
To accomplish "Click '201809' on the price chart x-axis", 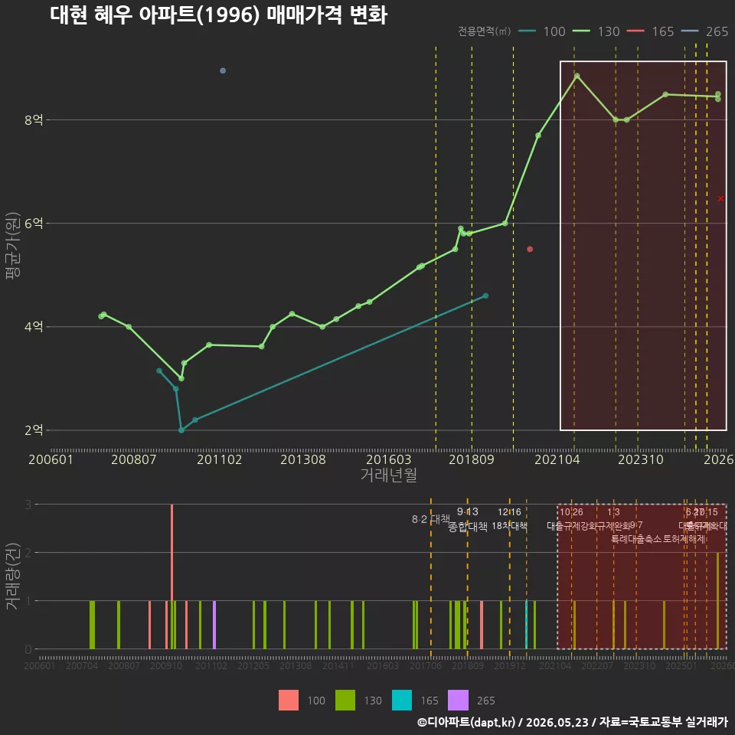I will (472, 459).
